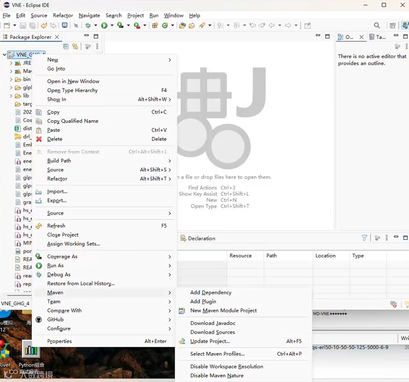Screen dimensions: 409x382
Task: Click the Resource column header
Action: click(x=245, y=256)
